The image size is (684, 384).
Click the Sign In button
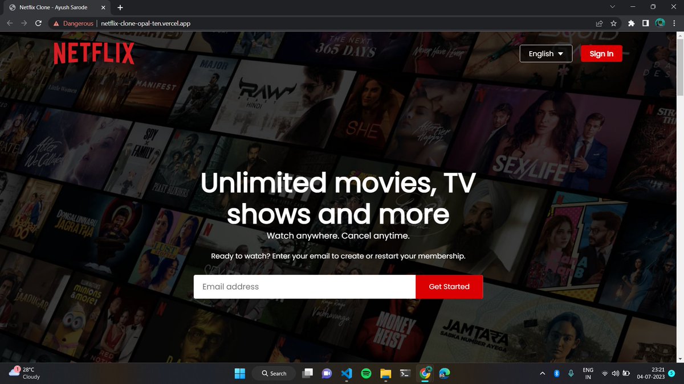[601, 53]
